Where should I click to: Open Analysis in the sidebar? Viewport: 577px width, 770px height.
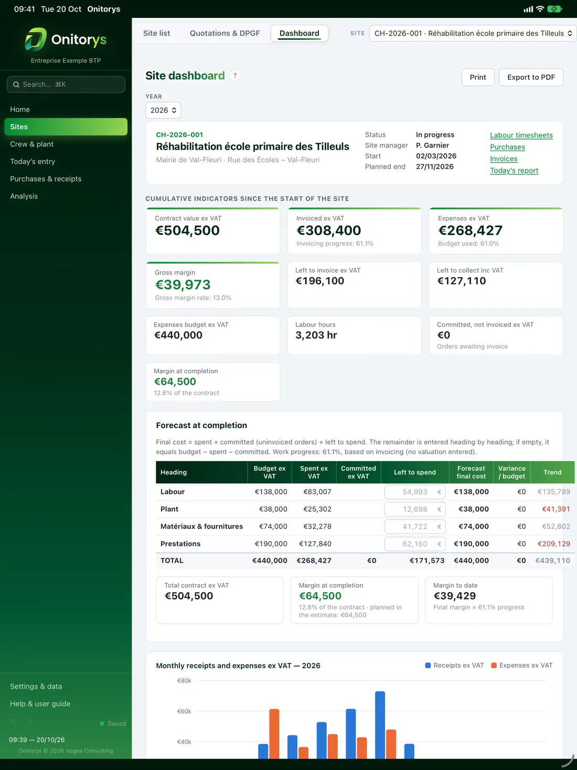coord(66,196)
